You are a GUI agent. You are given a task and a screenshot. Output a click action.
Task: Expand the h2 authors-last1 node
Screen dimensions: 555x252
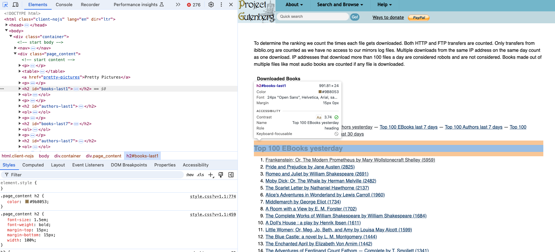[20, 106]
